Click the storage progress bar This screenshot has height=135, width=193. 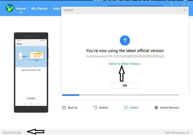point(120,95)
